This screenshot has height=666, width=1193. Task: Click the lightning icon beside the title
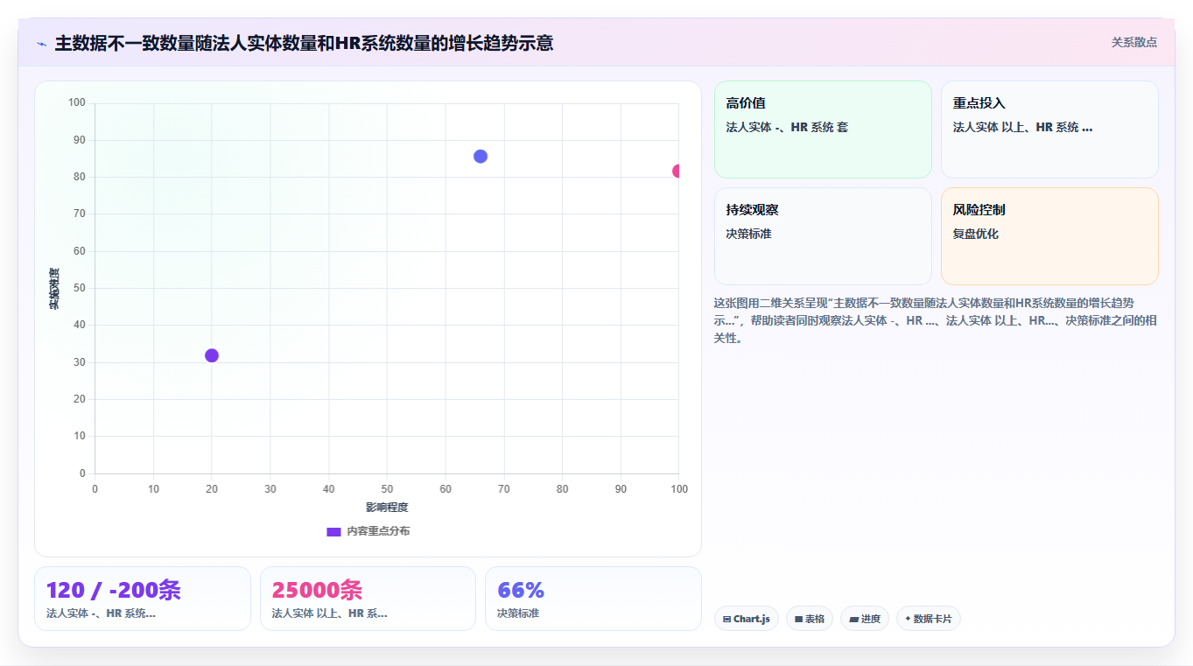41,44
